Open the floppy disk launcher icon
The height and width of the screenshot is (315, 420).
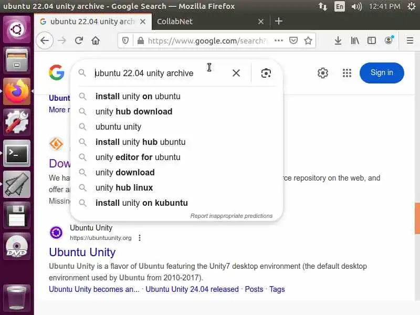coord(17,215)
